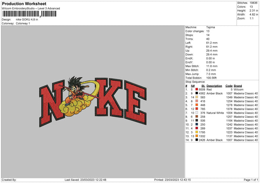Click the Up value '29.4 mm'
Screen dimensions: 260x183
coord(212,50)
